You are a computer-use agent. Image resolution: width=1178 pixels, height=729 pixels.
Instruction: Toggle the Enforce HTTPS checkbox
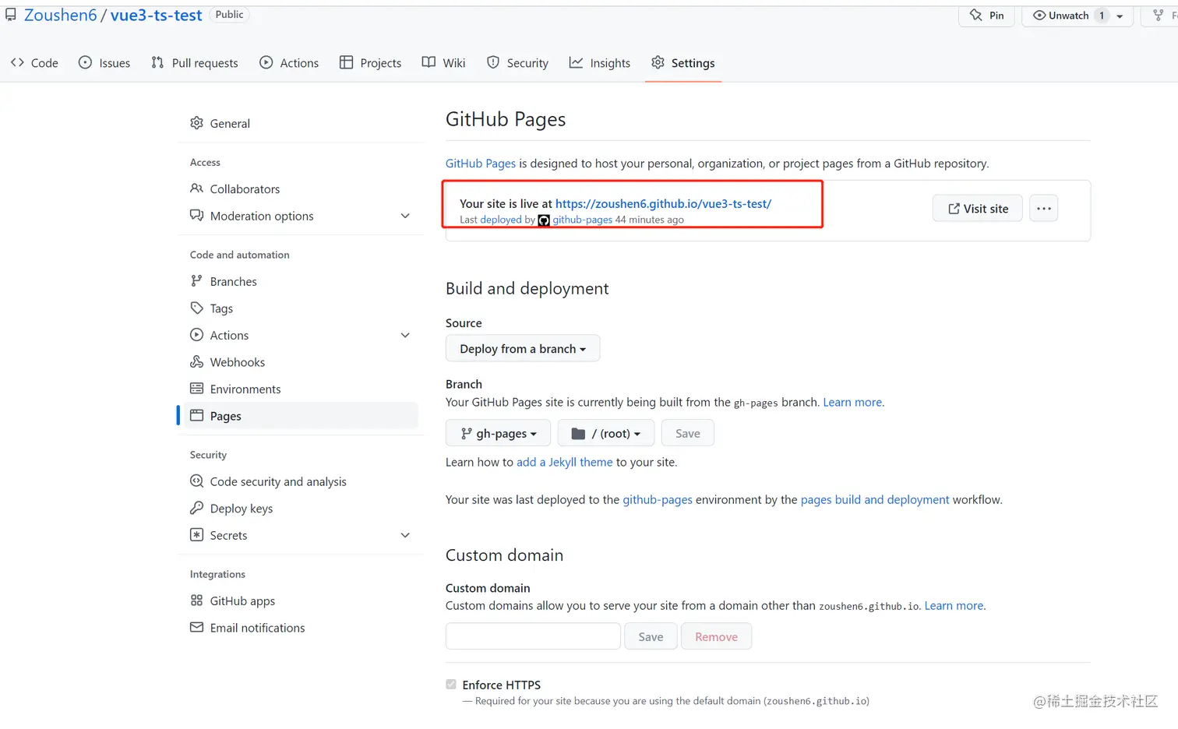point(451,685)
